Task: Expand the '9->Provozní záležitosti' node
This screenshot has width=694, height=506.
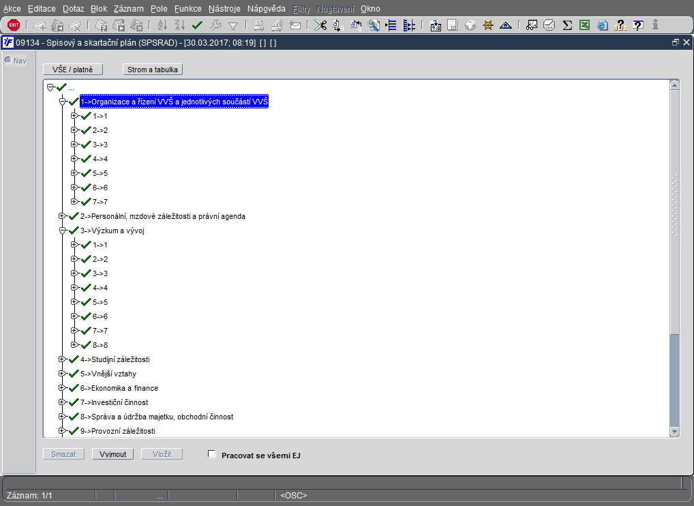Action: (x=62, y=431)
